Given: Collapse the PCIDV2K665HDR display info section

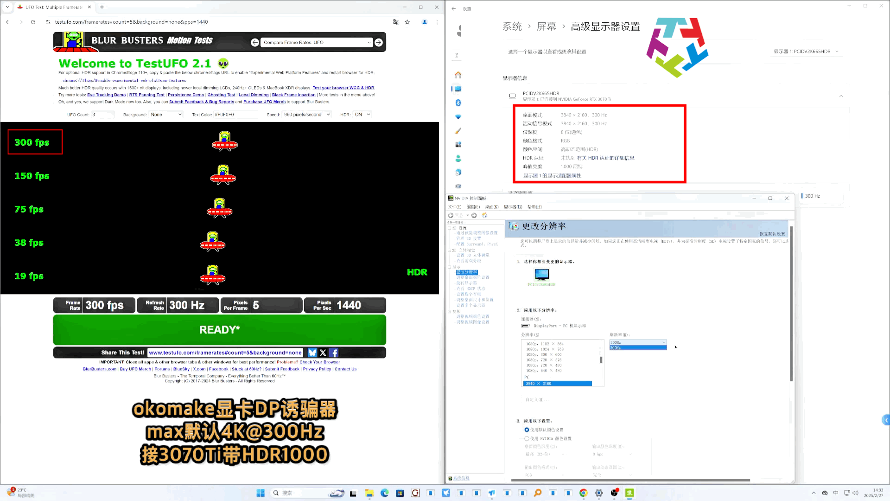Looking at the screenshot, I should (841, 96).
